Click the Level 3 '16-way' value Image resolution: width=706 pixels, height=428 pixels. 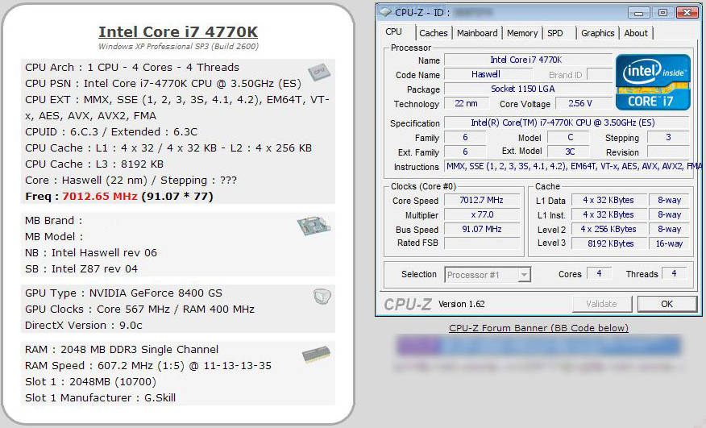point(669,243)
